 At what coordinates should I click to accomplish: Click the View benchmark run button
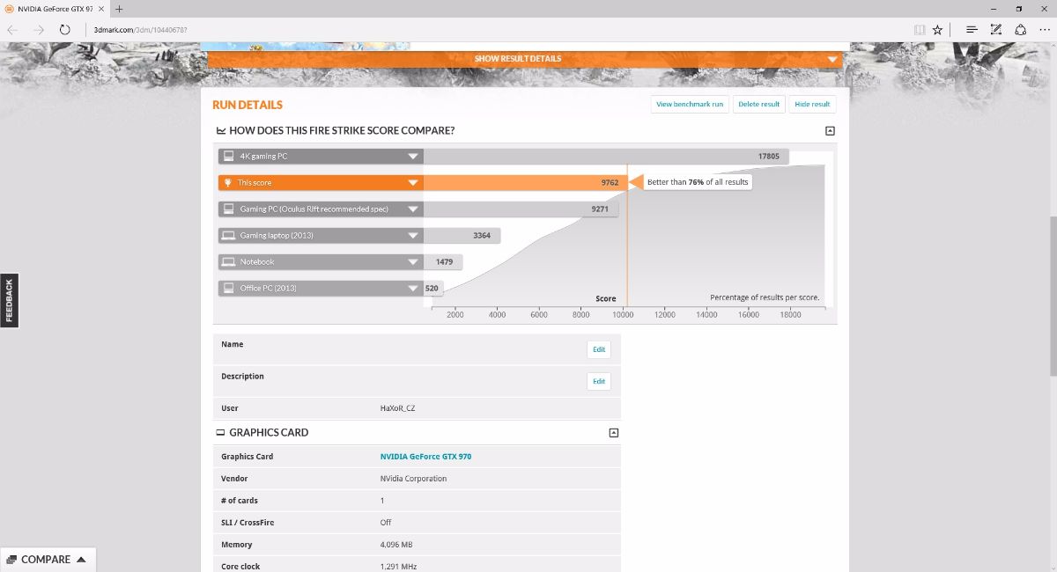(689, 104)
